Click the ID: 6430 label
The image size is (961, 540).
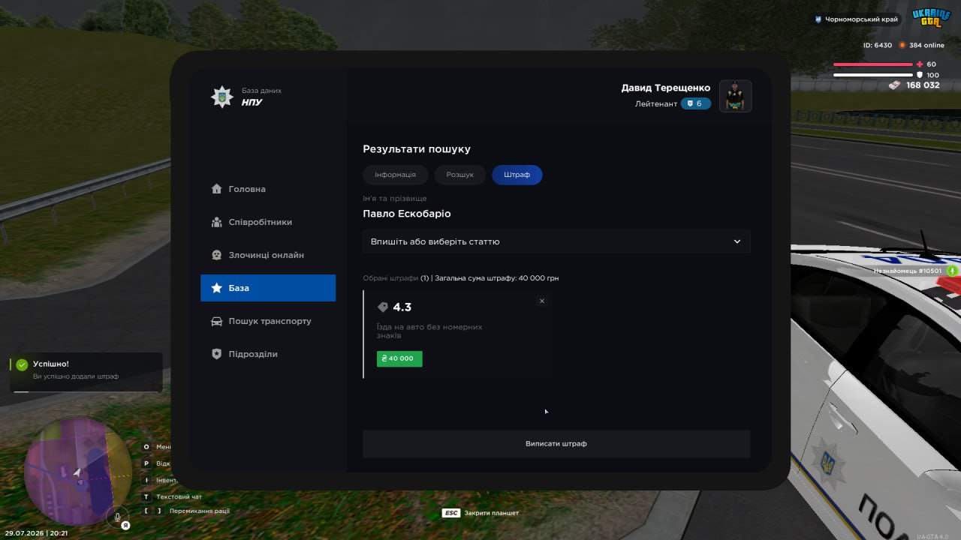point(878,45)
